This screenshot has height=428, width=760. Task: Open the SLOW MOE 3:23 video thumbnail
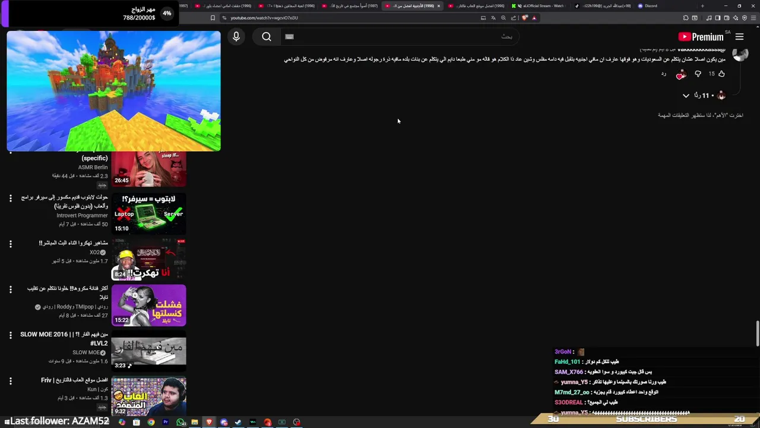tap(148, 351)
